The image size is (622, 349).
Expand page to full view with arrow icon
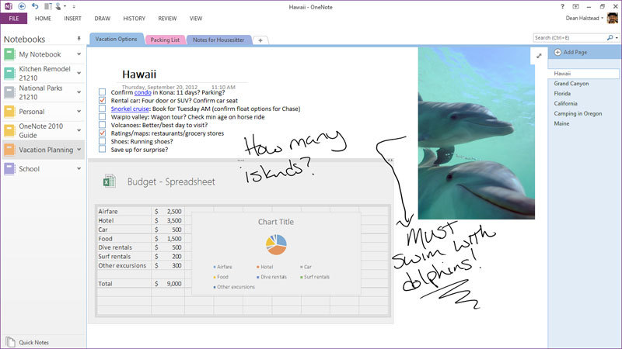click(x=539, y=56)
